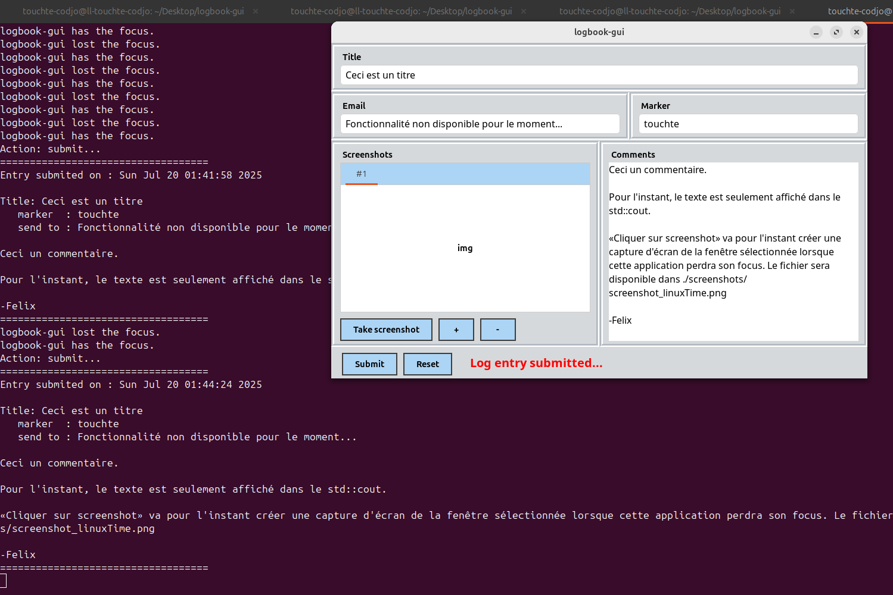Click the 'Log entry submitted...' status message

[x=536, y=363]
